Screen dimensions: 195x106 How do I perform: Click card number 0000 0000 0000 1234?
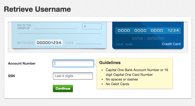(x=148, y=31)
